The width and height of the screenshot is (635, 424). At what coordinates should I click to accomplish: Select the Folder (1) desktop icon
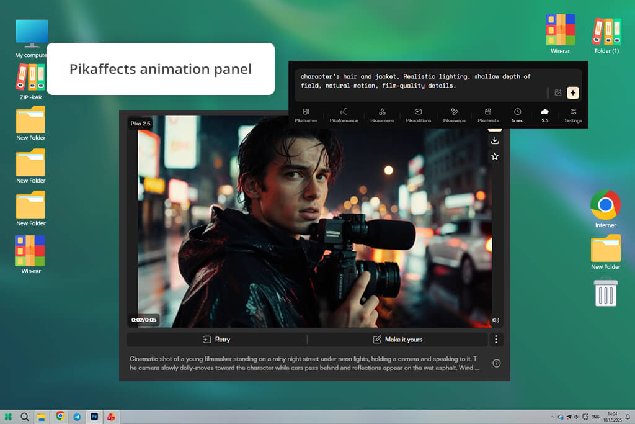click(606, 35)
